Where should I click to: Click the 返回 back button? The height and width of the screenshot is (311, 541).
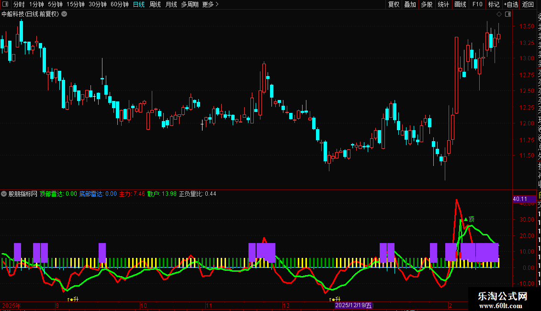point(528,4)
